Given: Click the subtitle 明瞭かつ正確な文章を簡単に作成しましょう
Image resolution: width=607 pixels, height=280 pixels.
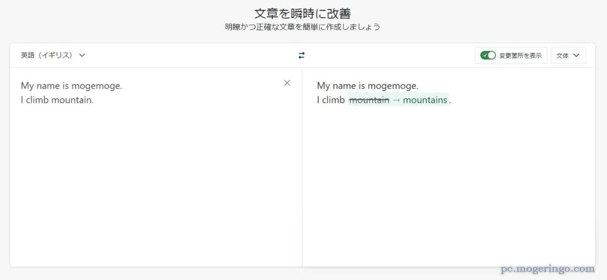Looking at the screenshot, I should (302, 27).
